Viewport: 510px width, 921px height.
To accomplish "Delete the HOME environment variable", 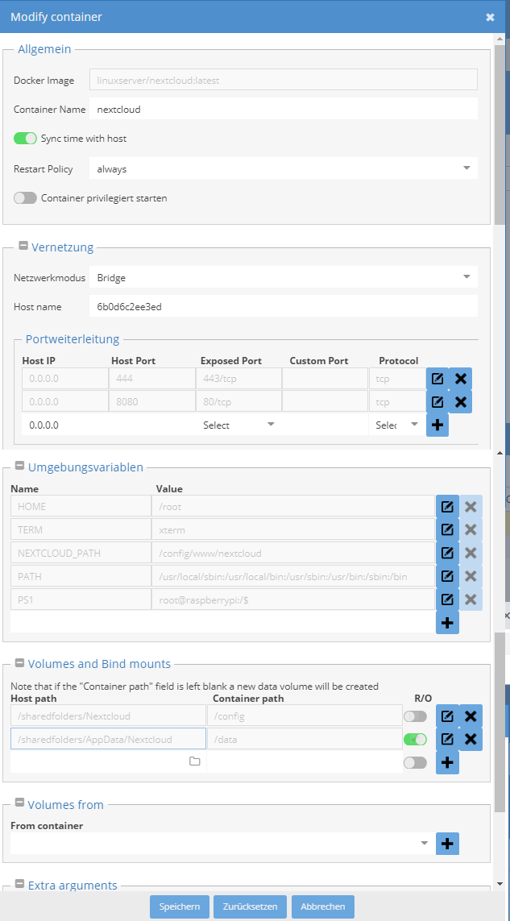I will 471,506.
